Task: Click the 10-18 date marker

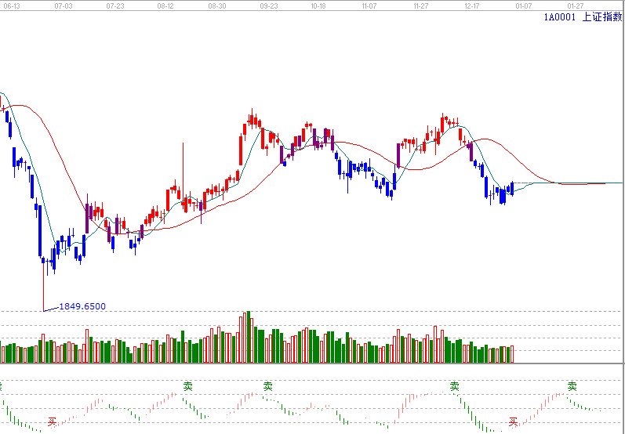Action: 318,5
